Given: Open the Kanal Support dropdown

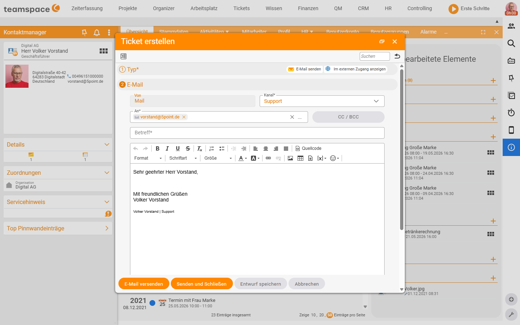Looking at the screenshot, I should (322, 101).
